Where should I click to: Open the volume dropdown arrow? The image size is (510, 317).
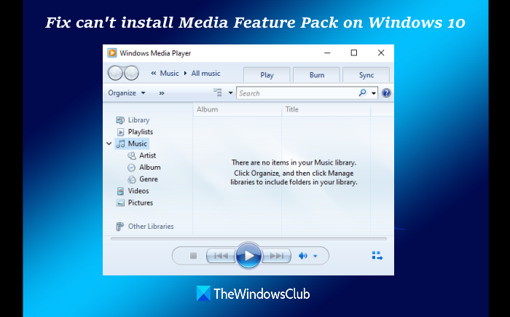315,256
